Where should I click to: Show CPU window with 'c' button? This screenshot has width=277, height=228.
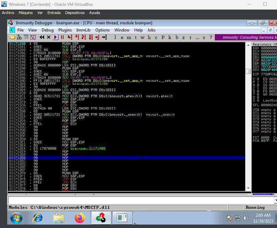[156, 37]
